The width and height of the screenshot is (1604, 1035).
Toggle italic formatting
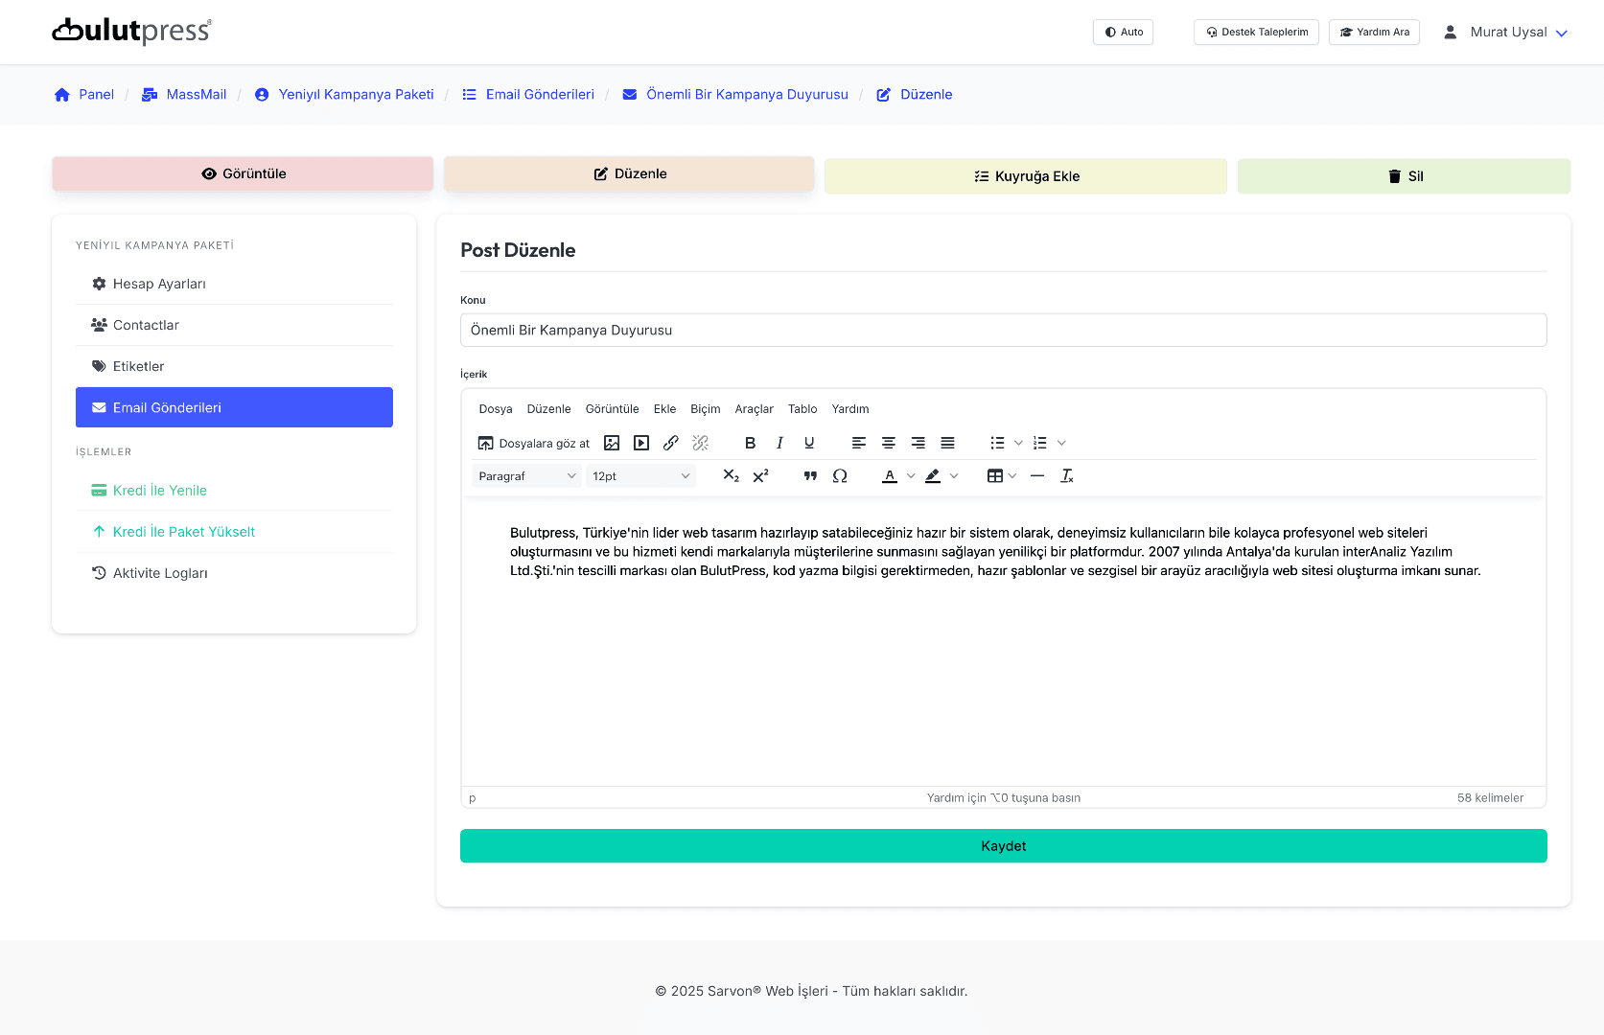tap(779, 443)
